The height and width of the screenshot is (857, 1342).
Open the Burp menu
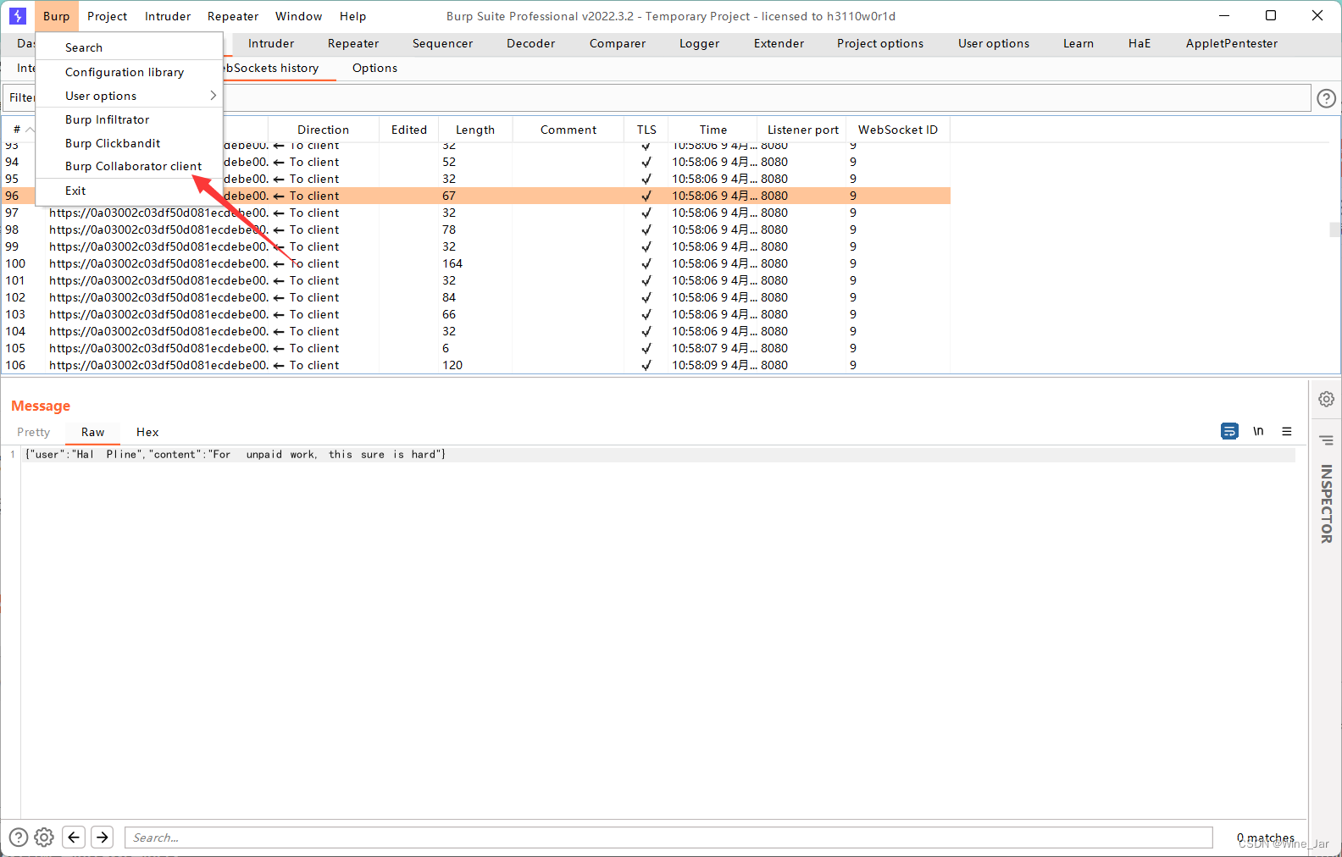(57, 16)
